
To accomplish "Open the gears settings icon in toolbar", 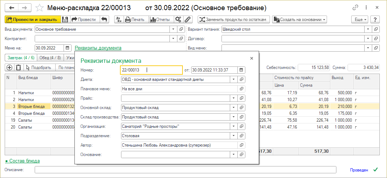I will (x=178, y=19).
